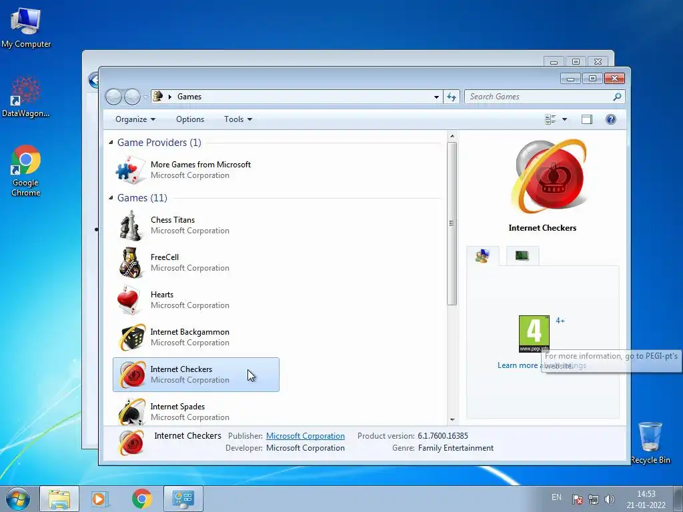Click the 4+ rating link
Screen dimensions: 683x512
tap(560, 321)
